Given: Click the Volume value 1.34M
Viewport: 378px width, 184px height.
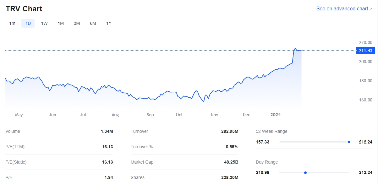Looking at the screenshot, I should [x=107, y=132].
